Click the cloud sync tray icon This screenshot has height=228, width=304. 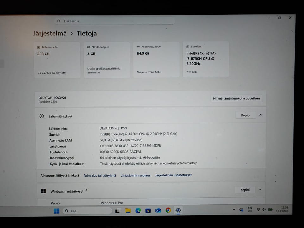point(241,210)
